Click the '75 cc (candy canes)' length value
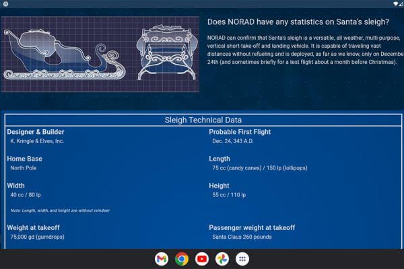 pos(260,168)
